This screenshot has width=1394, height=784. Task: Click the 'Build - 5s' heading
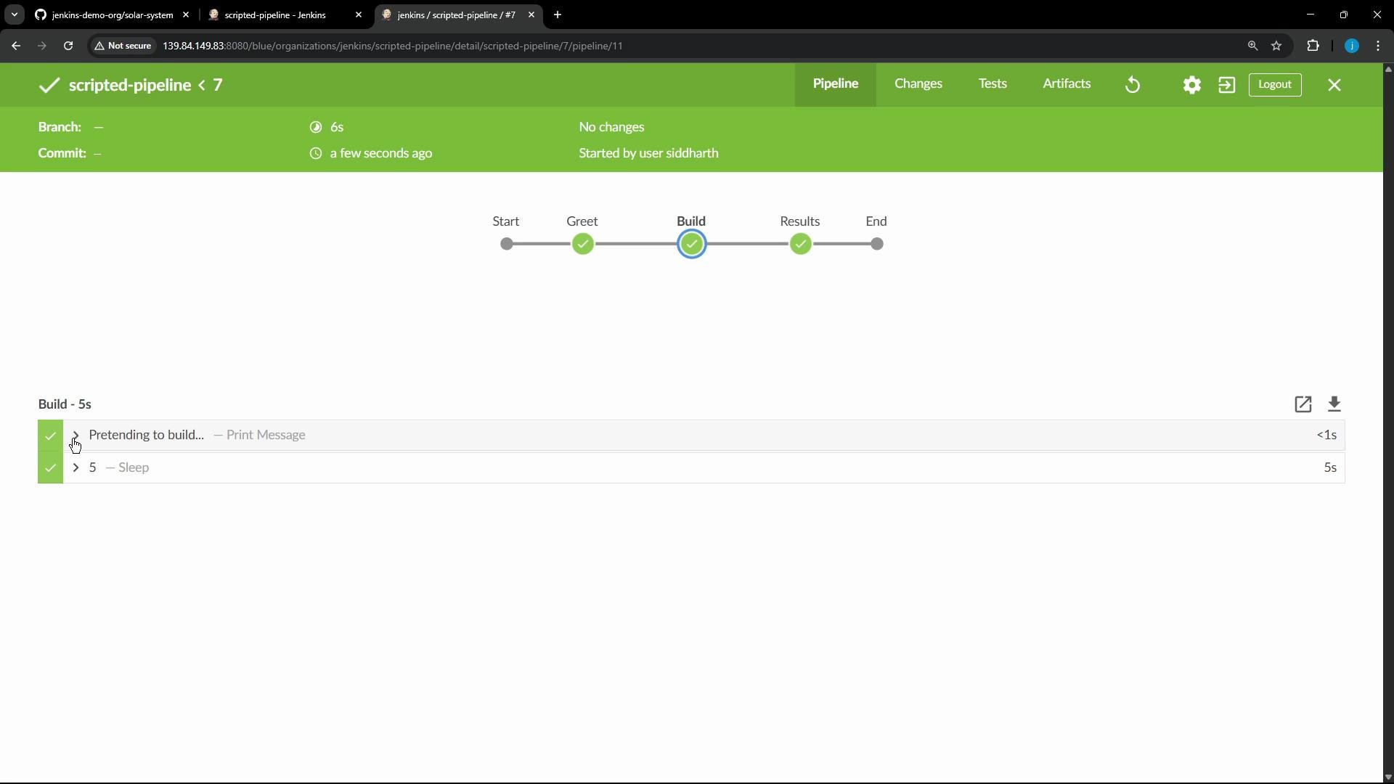[65, 404]
